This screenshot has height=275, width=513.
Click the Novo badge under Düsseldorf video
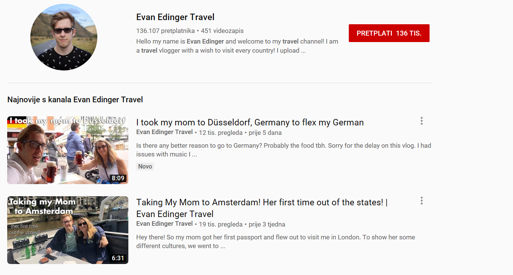click(145, 166)
